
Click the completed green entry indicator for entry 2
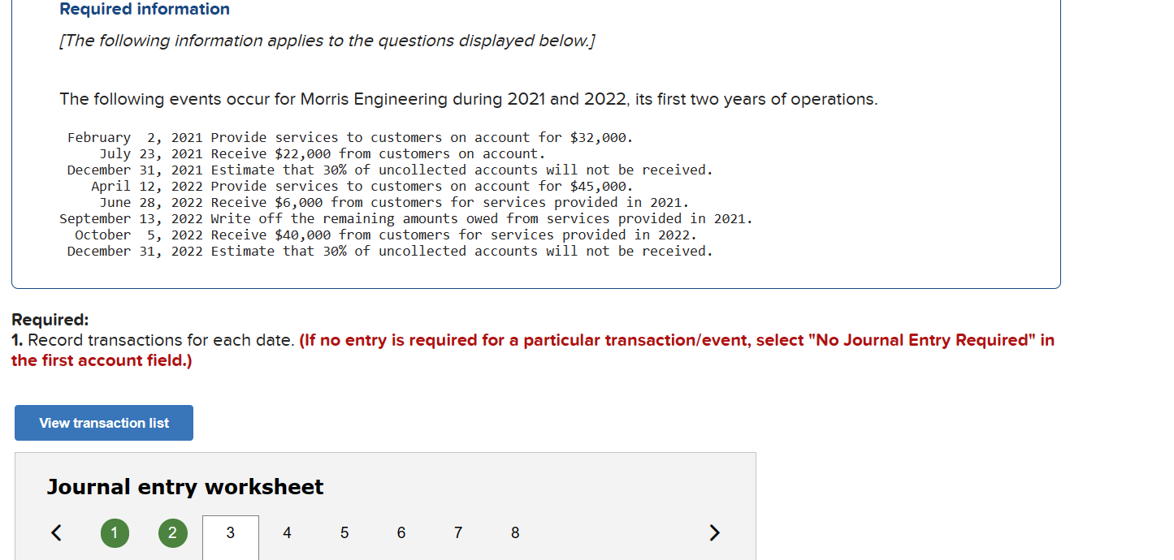click(172, 533)
